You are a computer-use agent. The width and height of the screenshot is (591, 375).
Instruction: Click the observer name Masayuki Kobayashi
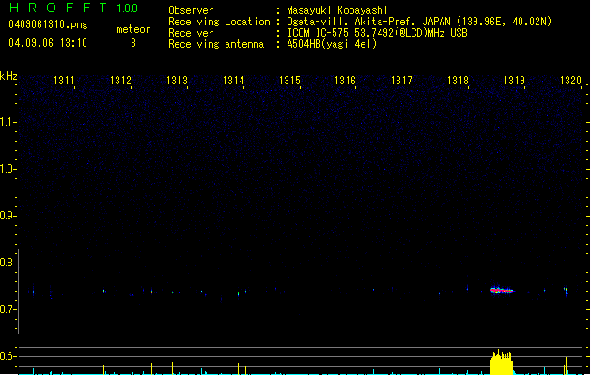click(x=337, y=10)
